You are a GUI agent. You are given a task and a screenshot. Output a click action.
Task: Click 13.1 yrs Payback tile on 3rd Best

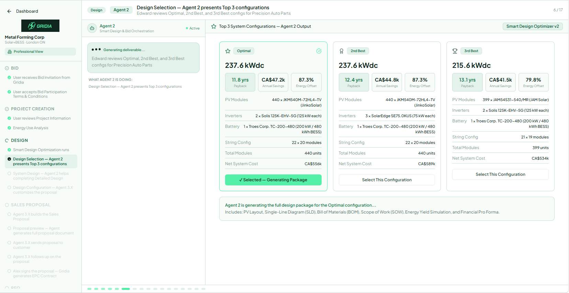click(x=467, y=82)
